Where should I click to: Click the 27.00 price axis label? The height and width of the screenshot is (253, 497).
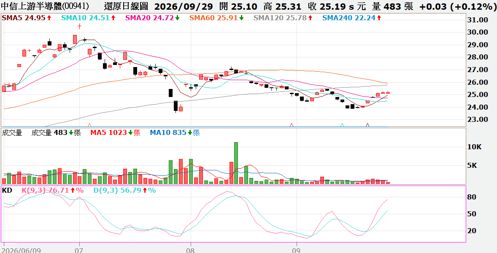click(478, 70)
